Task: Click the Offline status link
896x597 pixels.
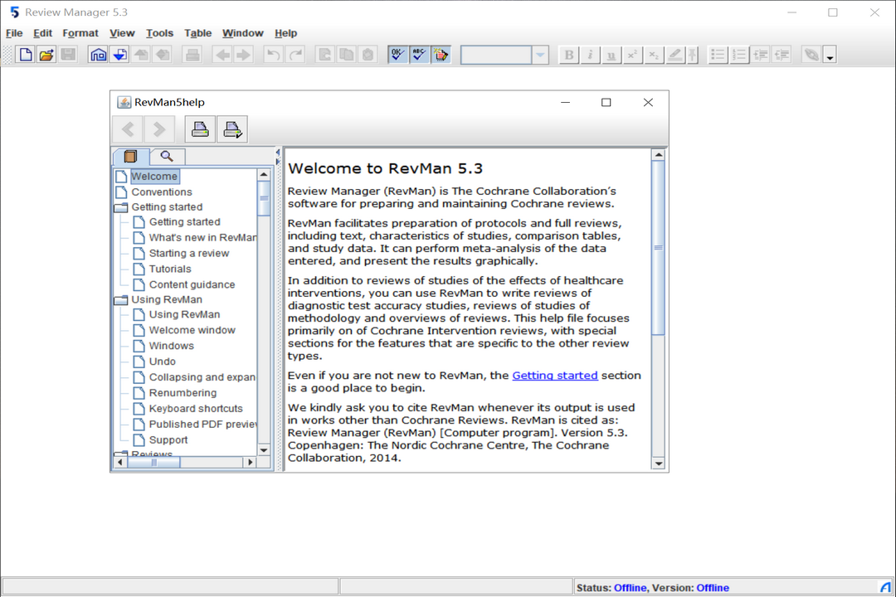Action: tap(629, 587)
